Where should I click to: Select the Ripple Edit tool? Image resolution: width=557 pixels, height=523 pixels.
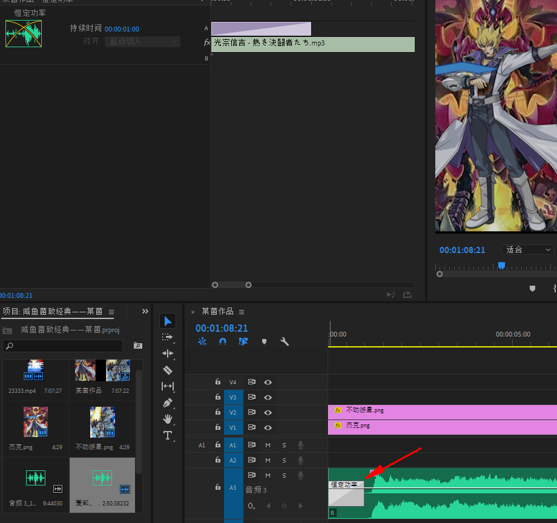tap(167, 354)
